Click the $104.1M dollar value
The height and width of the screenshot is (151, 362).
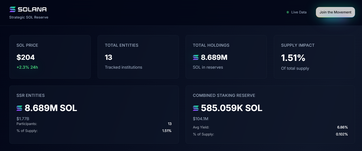click(201, 119)
